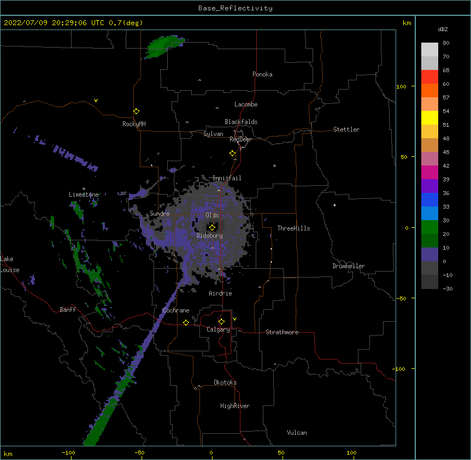Click the Innisfail label
471x460 pixels.
coord(227,178)
